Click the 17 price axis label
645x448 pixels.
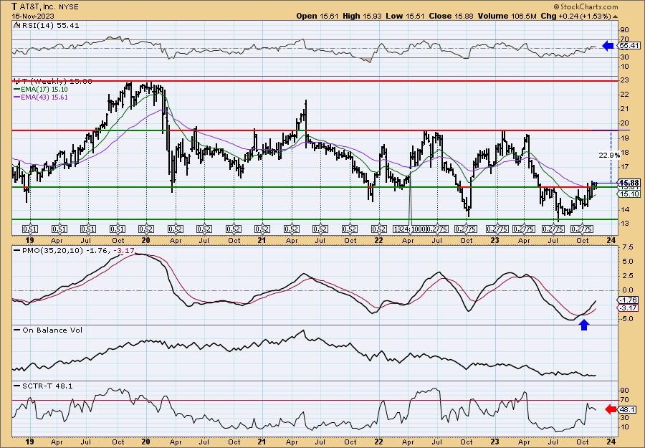624,166
